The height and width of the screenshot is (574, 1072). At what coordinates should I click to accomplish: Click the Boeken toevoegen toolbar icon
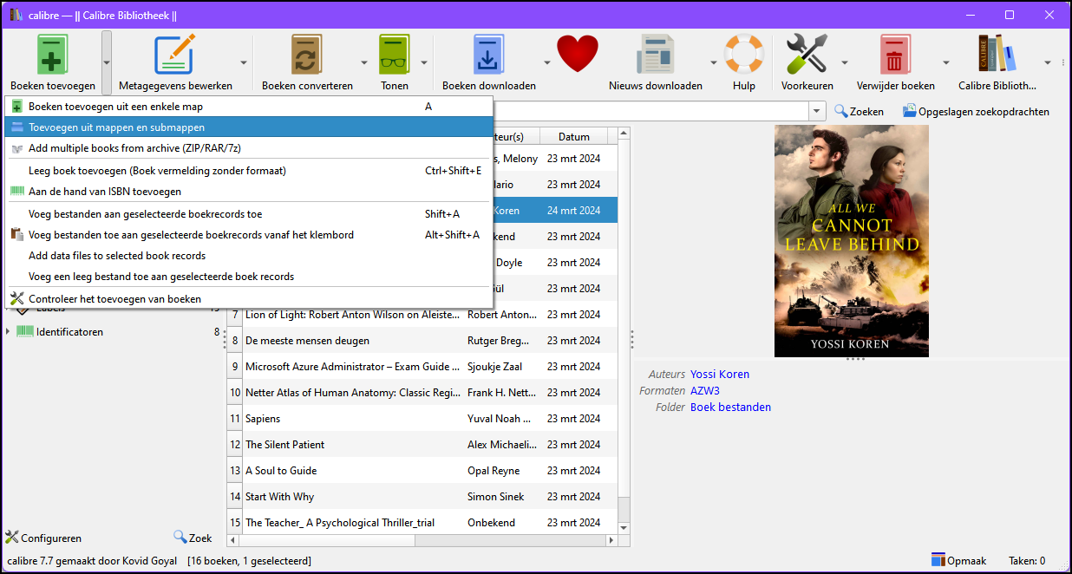point(52,62)
